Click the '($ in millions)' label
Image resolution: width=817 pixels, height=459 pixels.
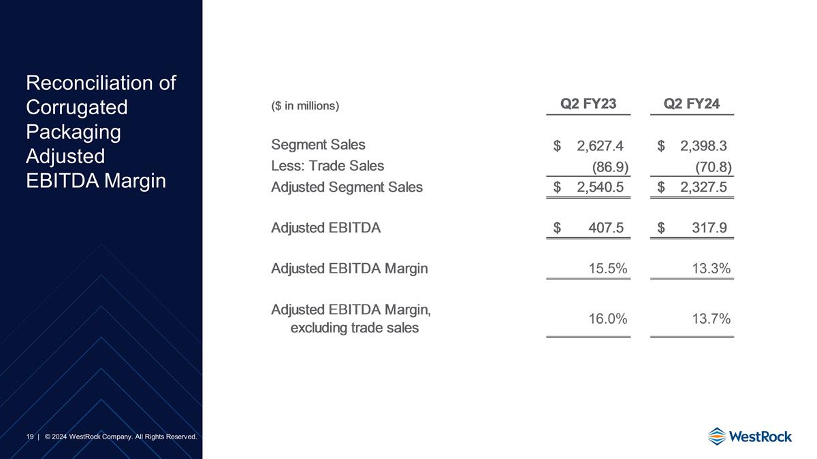click(305, 106)
